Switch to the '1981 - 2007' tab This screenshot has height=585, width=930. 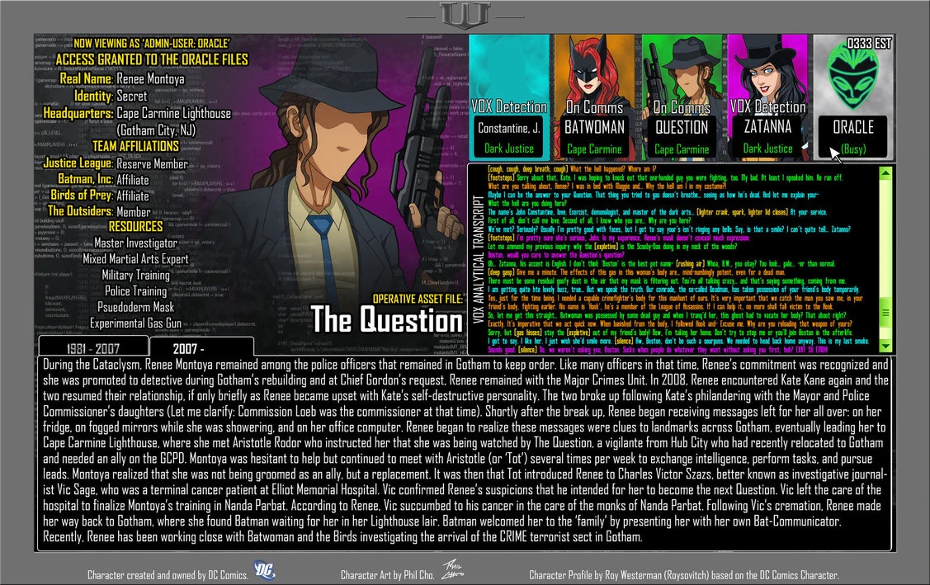coord(93,347)
